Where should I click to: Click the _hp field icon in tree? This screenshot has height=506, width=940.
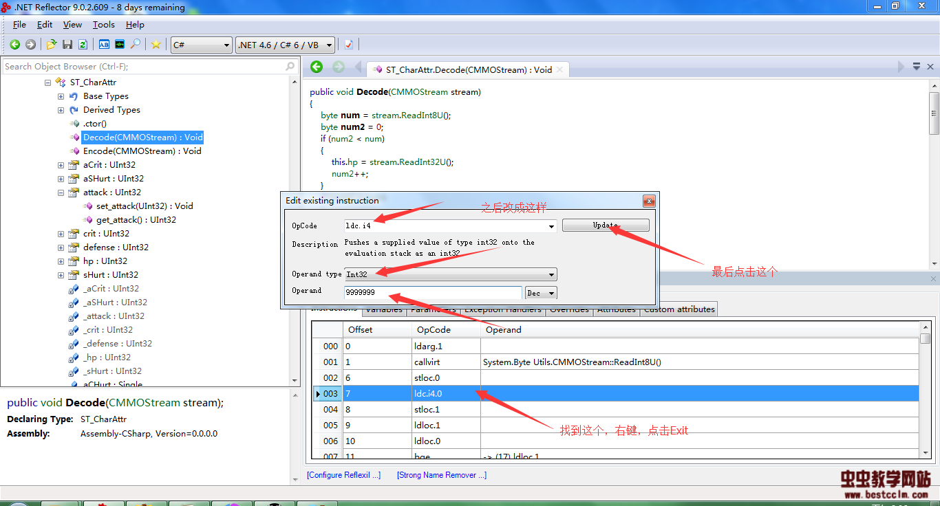(74, 357)
